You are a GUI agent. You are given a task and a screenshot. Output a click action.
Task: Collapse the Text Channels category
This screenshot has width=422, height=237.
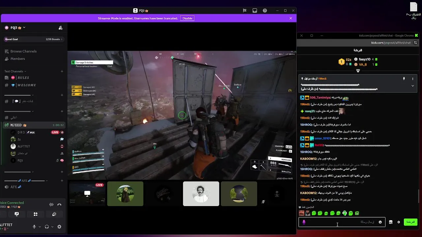click(x=15, y=71)
